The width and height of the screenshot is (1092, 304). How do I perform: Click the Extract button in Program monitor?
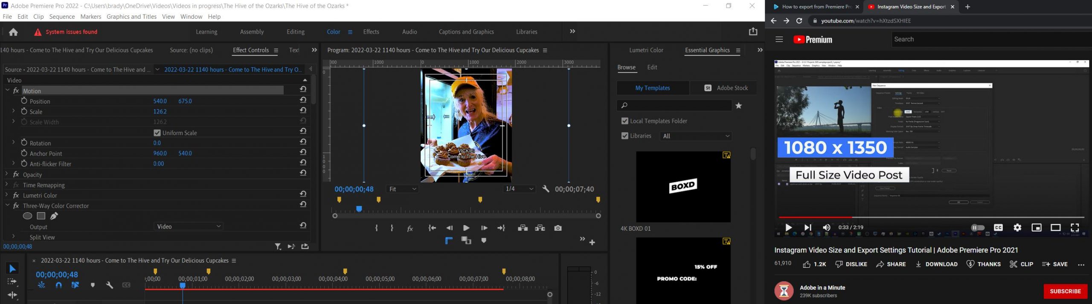click(x=540, y=228)
